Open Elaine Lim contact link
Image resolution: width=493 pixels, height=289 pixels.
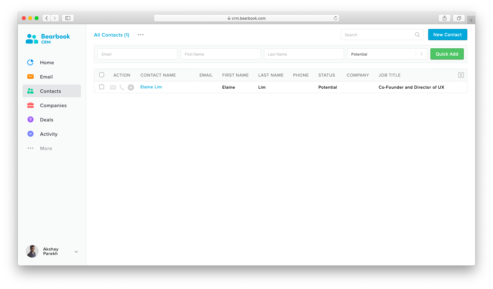tap(151, 87)
